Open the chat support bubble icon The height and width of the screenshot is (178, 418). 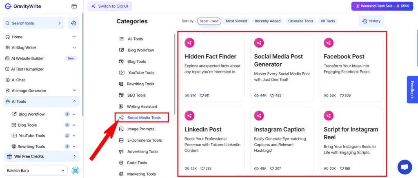405,167
